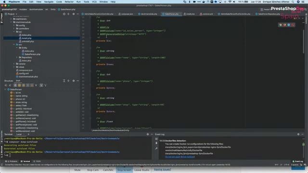Click the 'Having issues?' link
This screenshot has width=308, height=173.
[x=163, y=169]
